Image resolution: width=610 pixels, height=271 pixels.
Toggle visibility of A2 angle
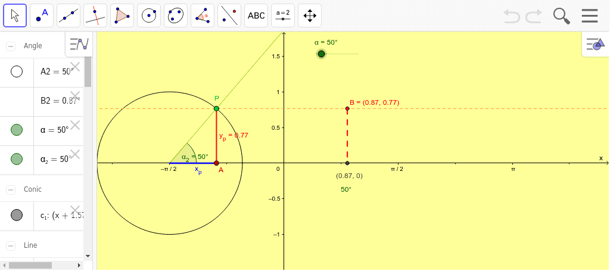tap(17, 72)
